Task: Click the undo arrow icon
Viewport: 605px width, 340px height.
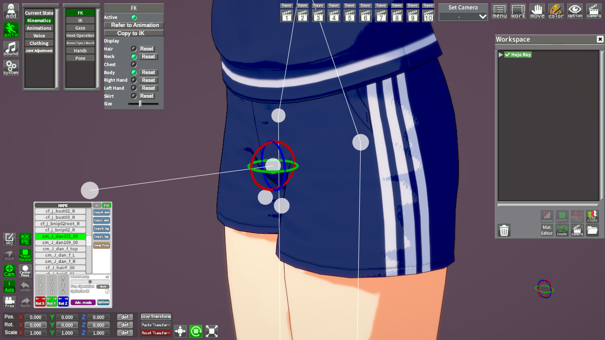Action: click(x=25, y=287)
